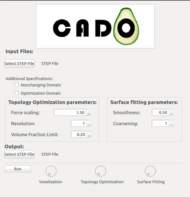Screen dimensions: 190x197
Task: Click into the Force scaling input field
Action: 70,112
